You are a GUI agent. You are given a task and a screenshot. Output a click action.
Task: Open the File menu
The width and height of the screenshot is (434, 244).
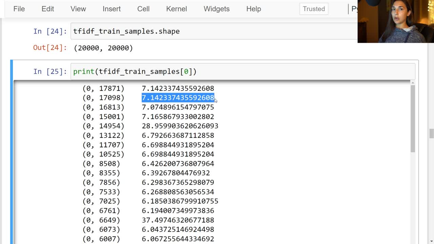tap(19, 9)
